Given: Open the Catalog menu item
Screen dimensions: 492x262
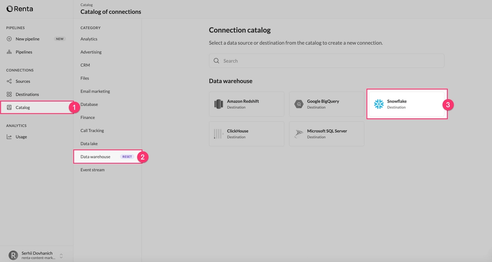Looking at the screenshot, I should point(23,108).
